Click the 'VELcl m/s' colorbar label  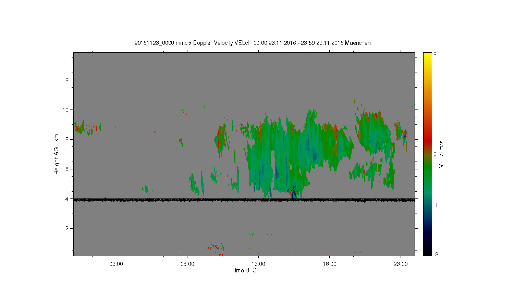(x=441, y=154)
